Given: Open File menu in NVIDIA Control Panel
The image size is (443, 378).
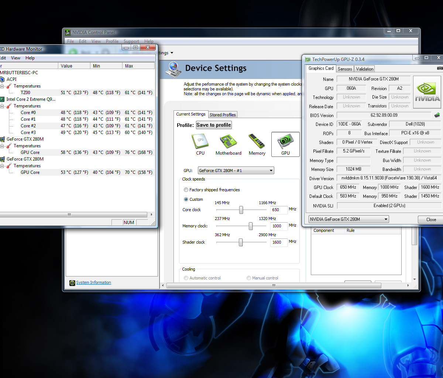Looking at the screenshot, I should coord(71,41).
